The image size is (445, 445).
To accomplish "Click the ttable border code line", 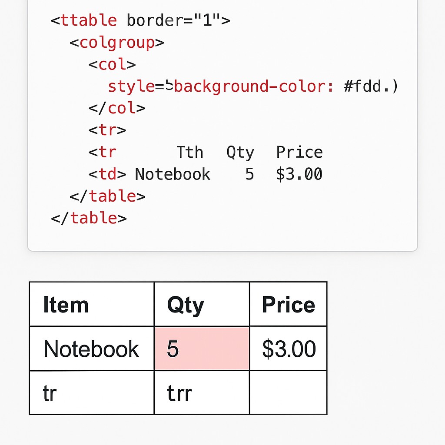I will tap(140, 20).
